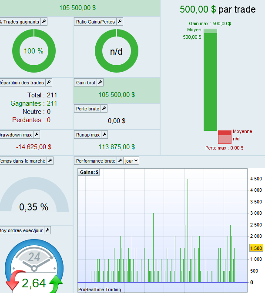Click the Perte brute label button
Image resolution: width=265 pixels, height=293 pixels.
87,109
